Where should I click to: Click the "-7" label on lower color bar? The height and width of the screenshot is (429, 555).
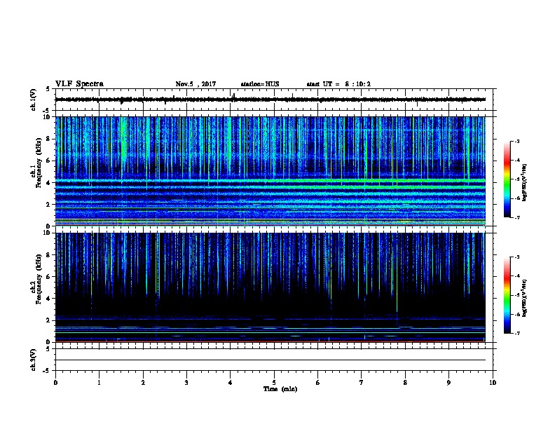pyautogui.click(x=517, y=334)
